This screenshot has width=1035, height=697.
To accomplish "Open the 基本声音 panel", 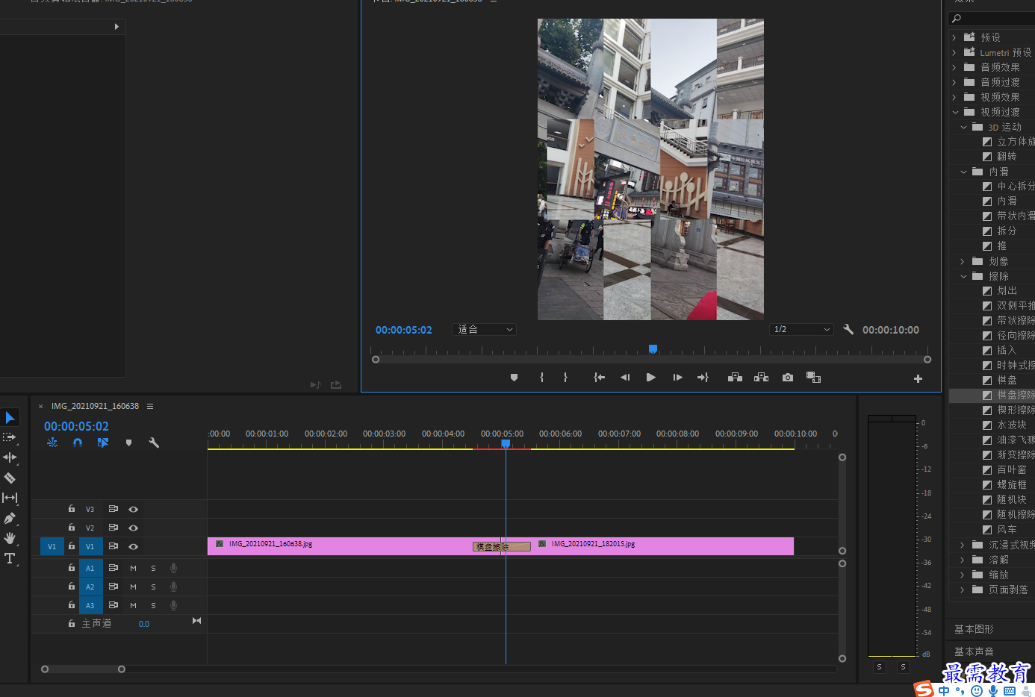I will pyautogui.click(x=974, y=651).
